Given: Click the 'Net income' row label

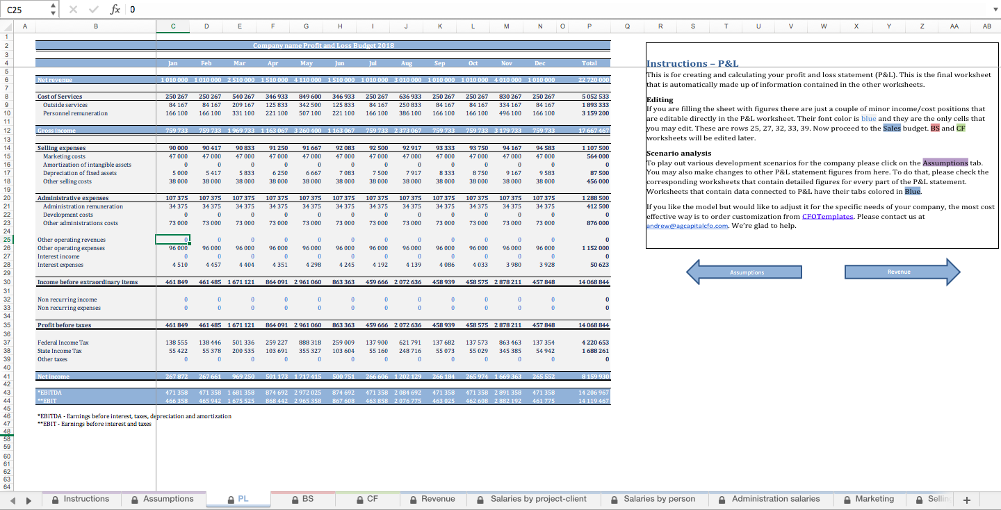Looking at the screenshot, I should pyautogui.click(x=54, y=376).
